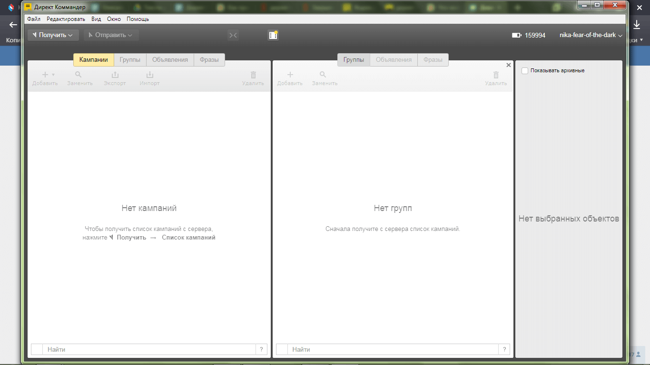This screenshot has width=650, height=365.
Task: Open the ? help beside groups search
Action: click(x=504, y=349)
